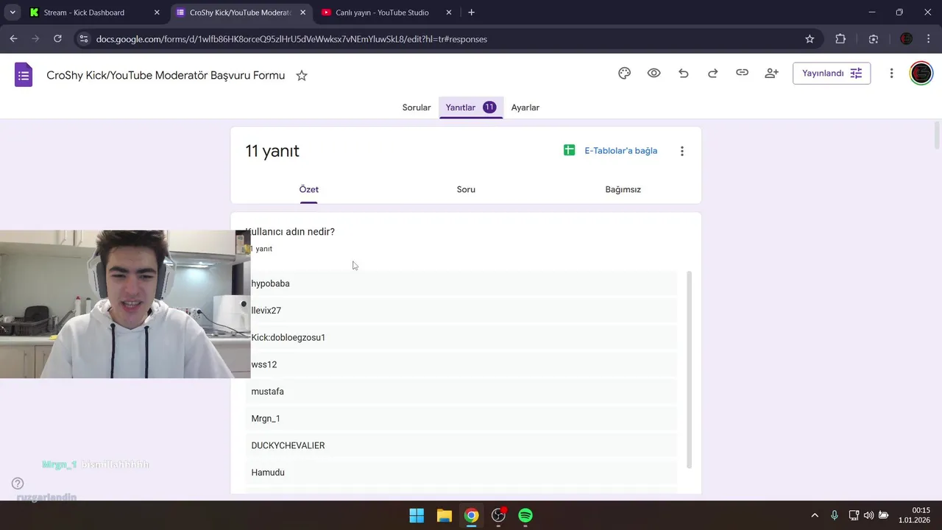
Task: Click the microphone tray icon
Action: coord(835,515)
